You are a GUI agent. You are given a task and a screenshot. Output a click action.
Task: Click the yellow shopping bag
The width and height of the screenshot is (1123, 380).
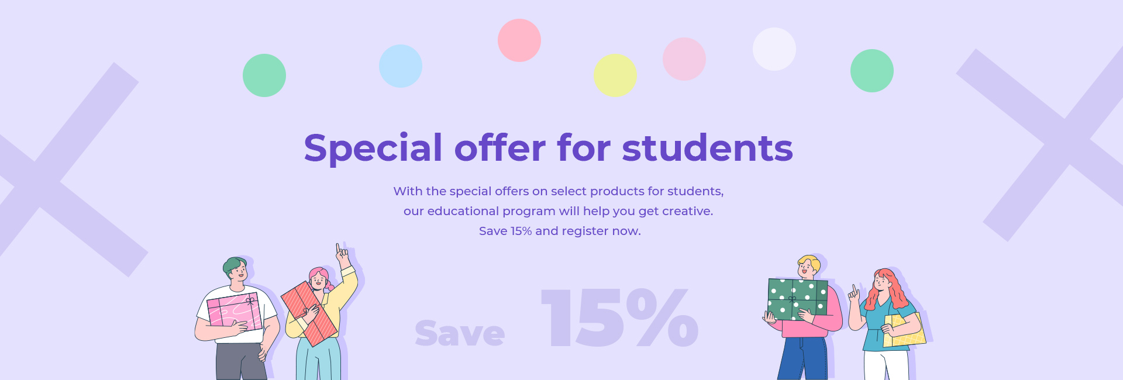pos(904,330)
